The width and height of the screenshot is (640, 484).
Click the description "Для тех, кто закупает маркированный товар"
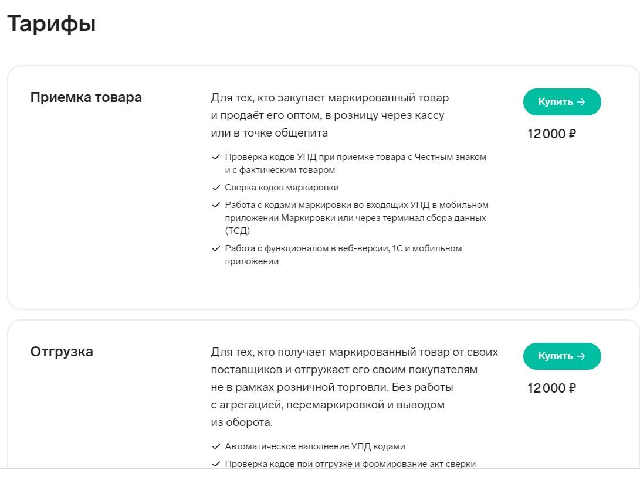click(329, 115)
